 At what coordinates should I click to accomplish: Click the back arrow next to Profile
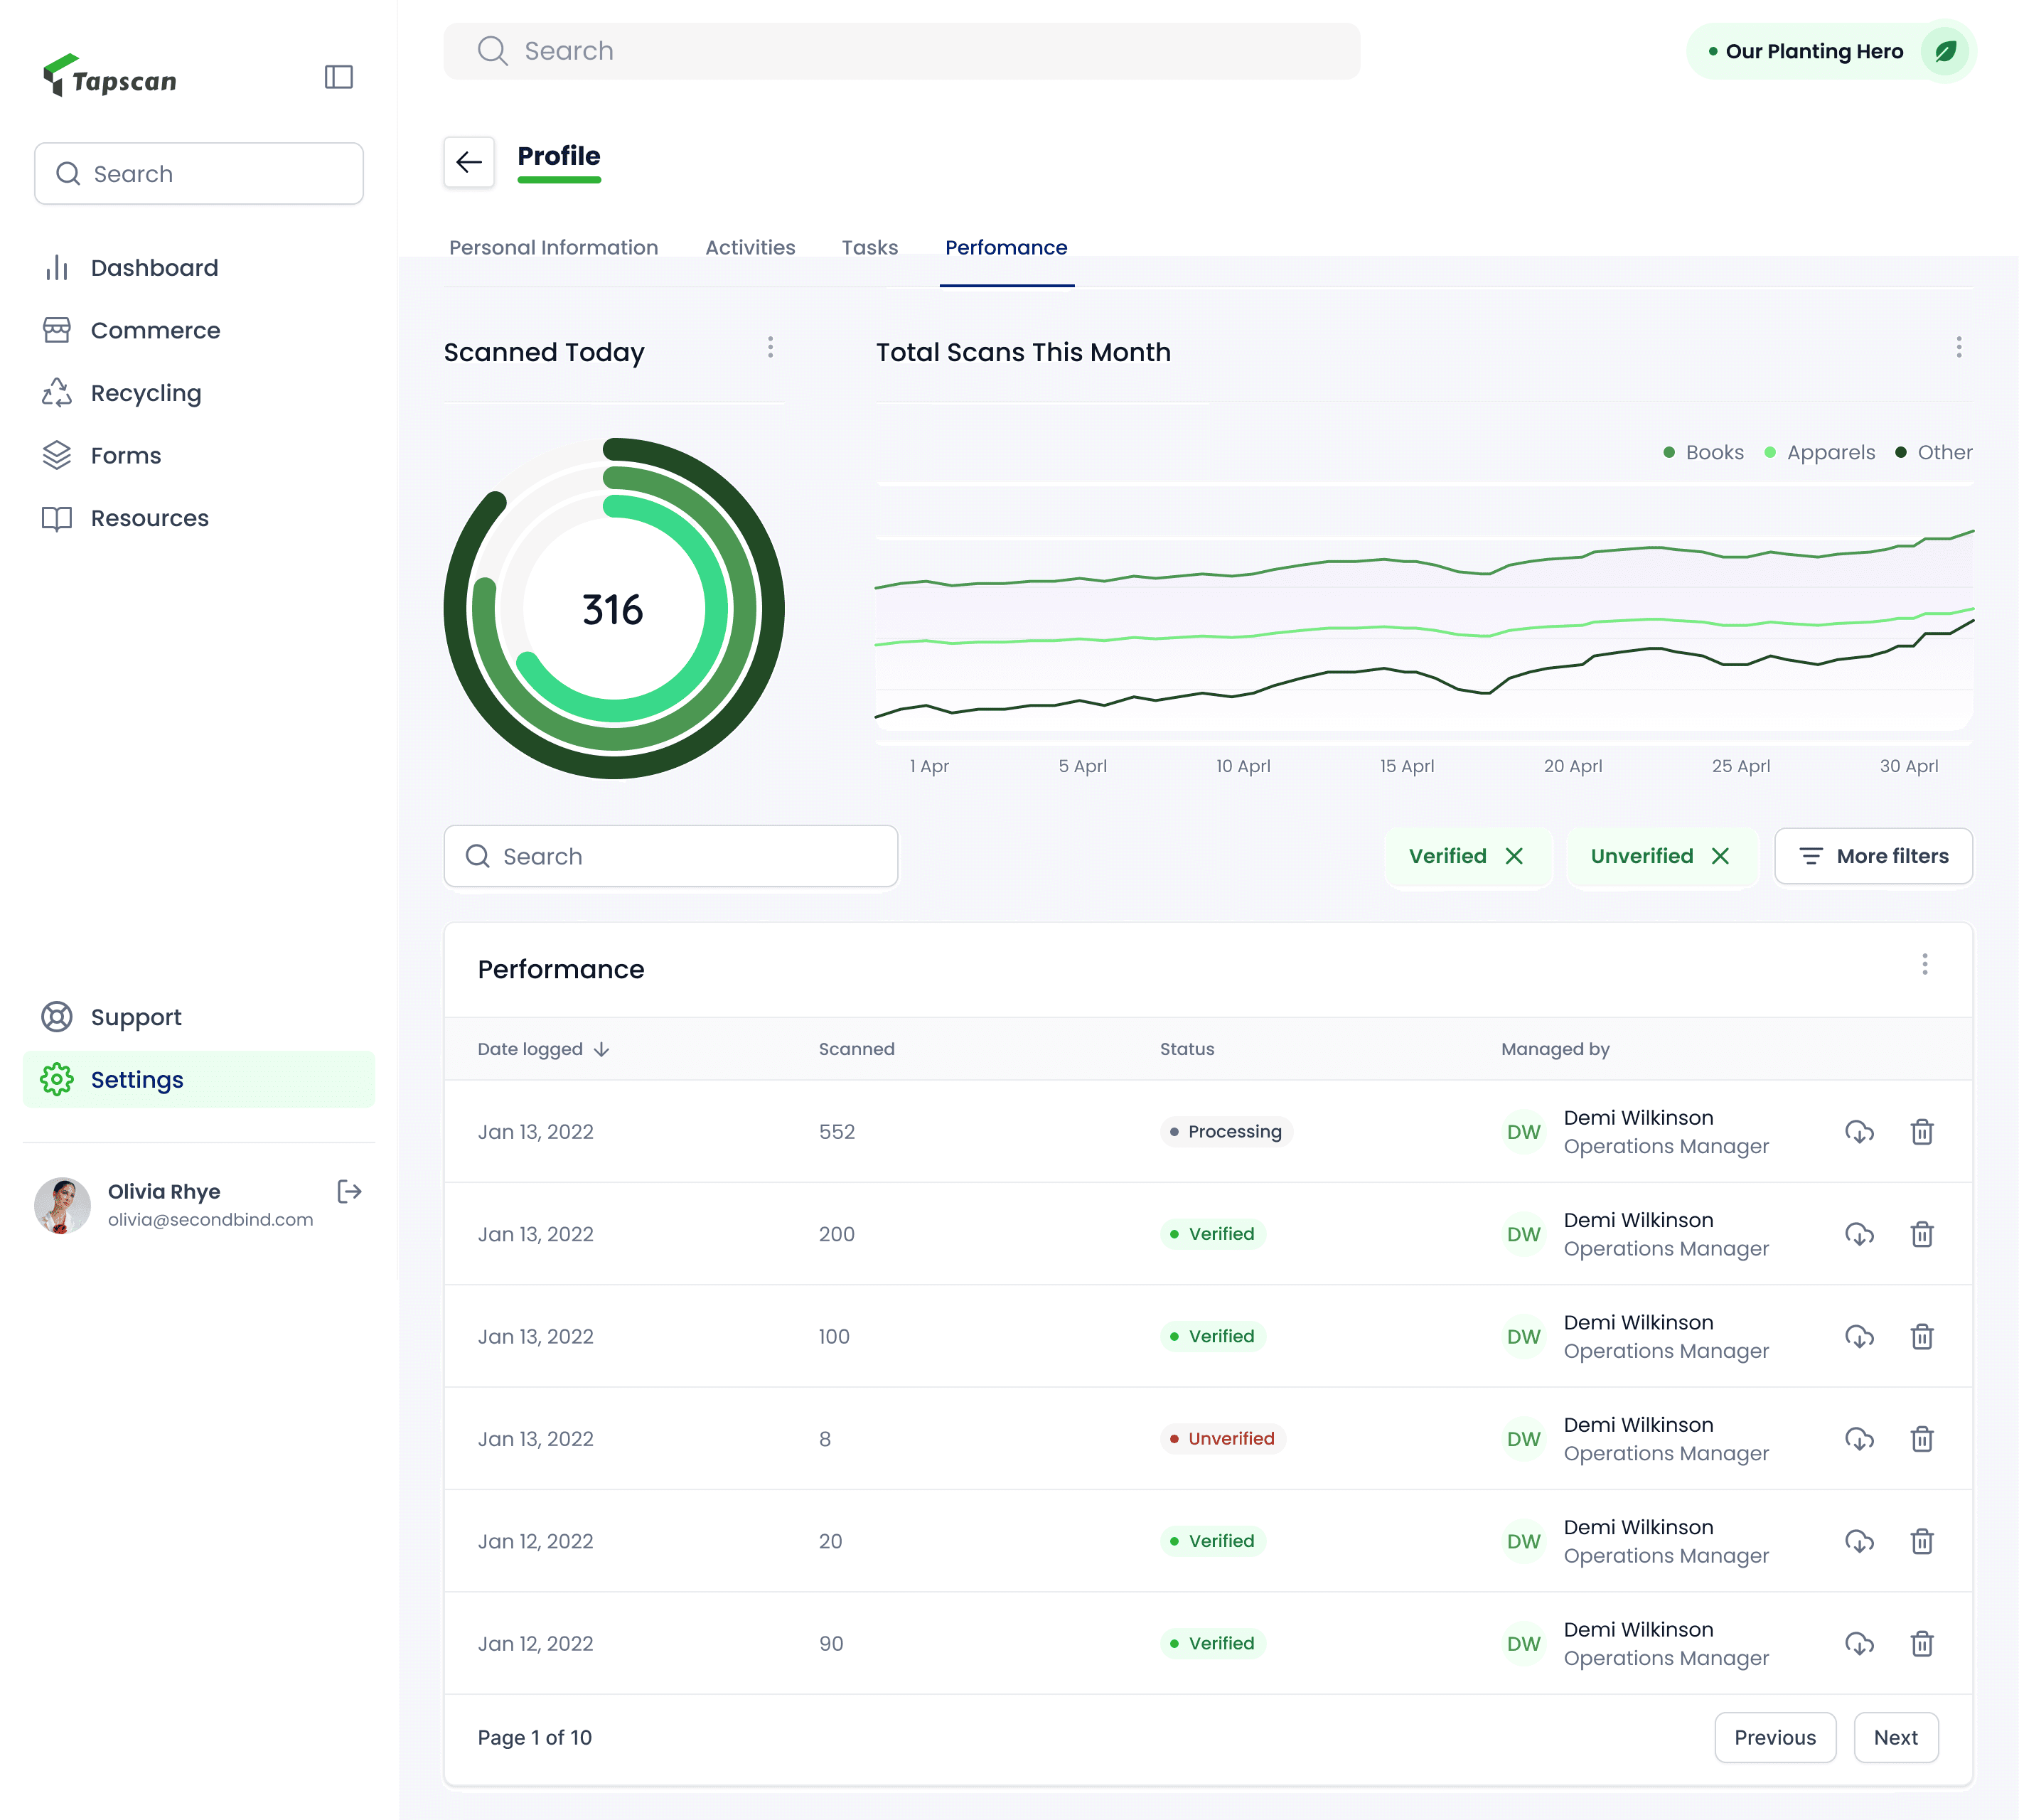click(x=469, y=162)
